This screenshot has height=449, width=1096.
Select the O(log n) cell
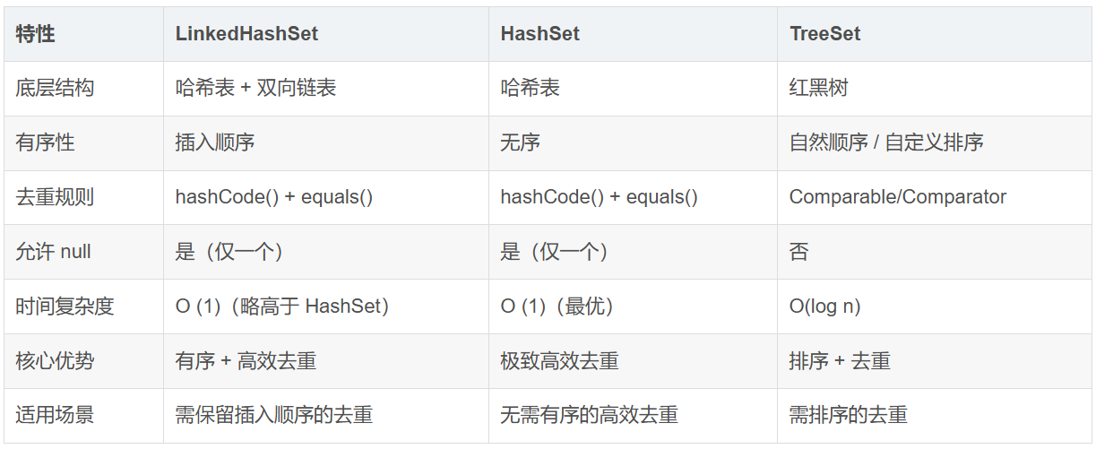[x=824, y=307]
